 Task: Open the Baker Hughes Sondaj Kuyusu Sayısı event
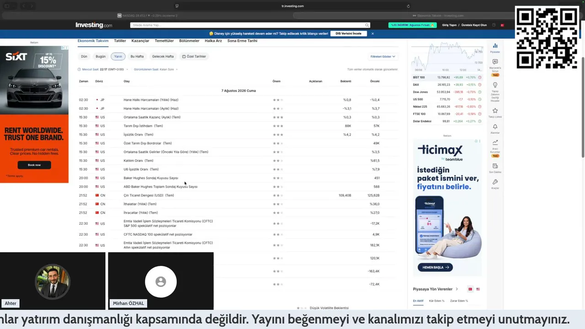(x=151, y=178)
